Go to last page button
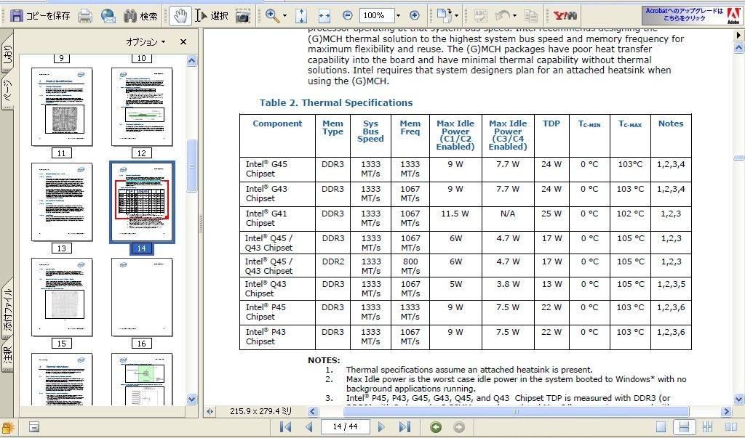The height and width of the screenshot is (438, 745). click(x=405, y=427)
